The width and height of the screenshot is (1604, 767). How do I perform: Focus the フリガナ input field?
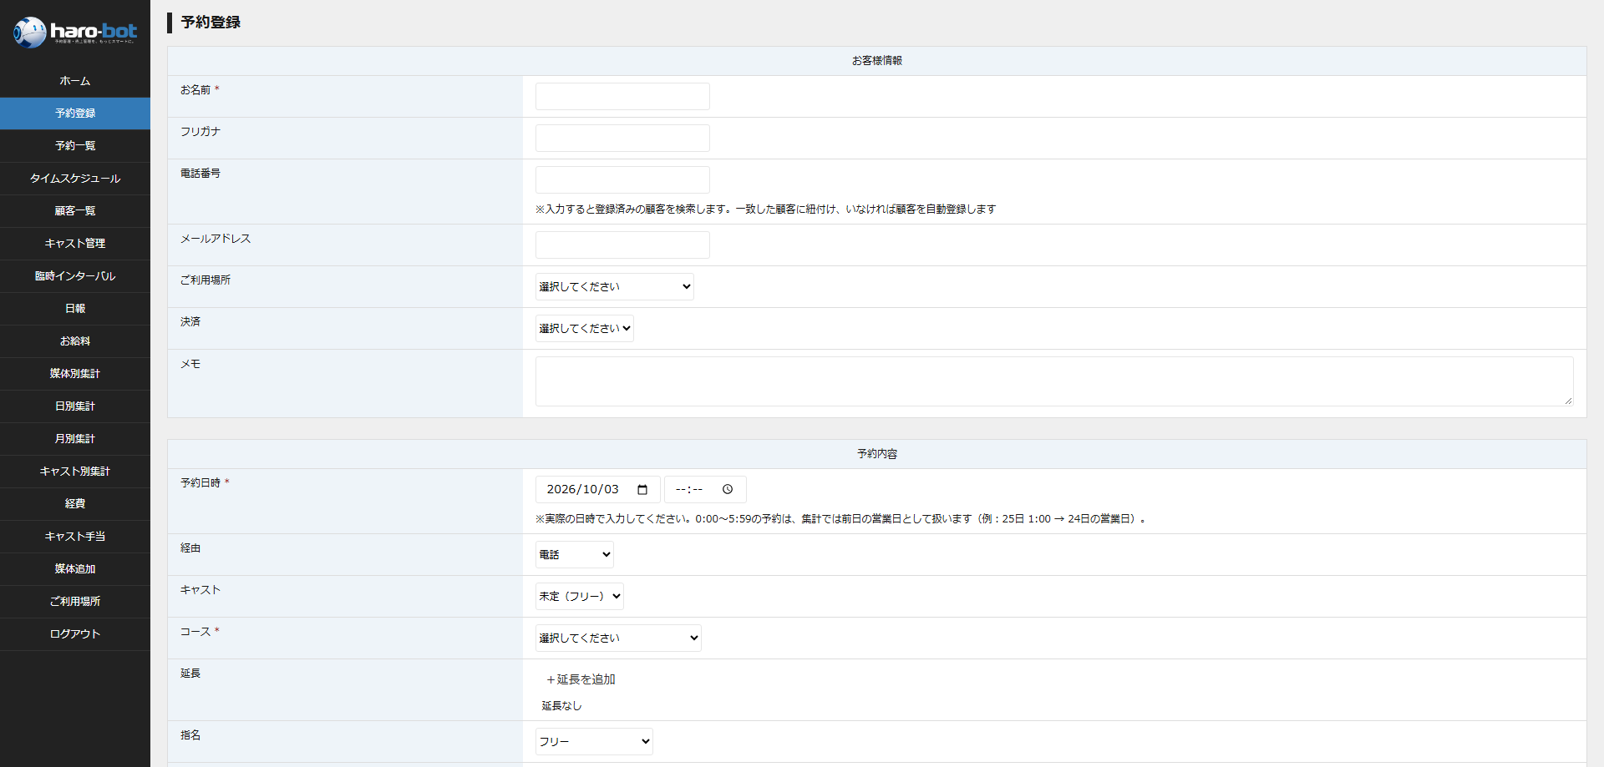(x=622, y=139)
